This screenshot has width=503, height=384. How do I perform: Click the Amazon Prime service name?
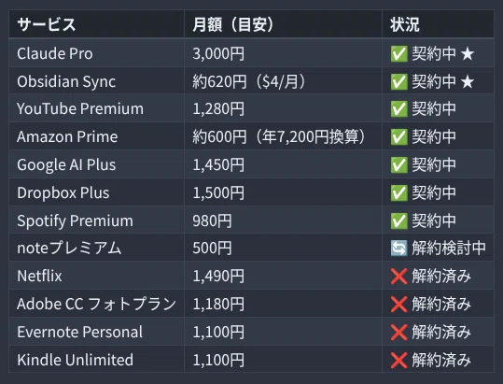(x=67, y=136)
